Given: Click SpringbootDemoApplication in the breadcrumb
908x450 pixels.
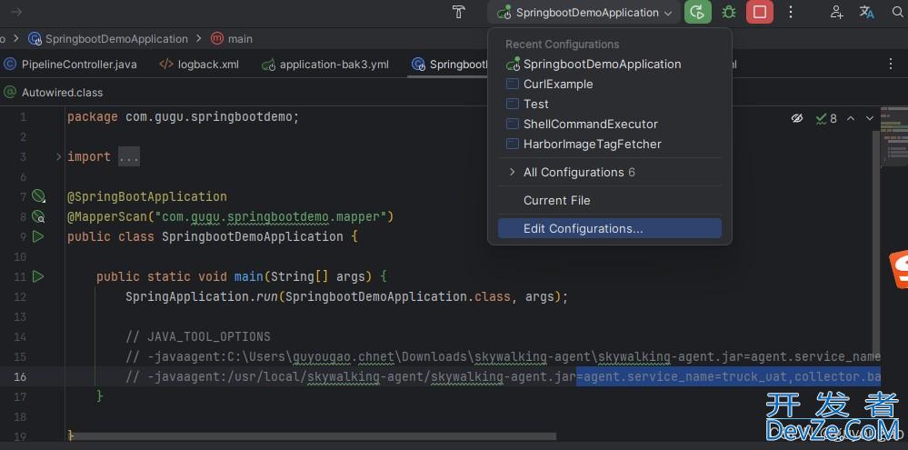Looking at the screenshot, I should pyautogui.click(x=109, y=39).
